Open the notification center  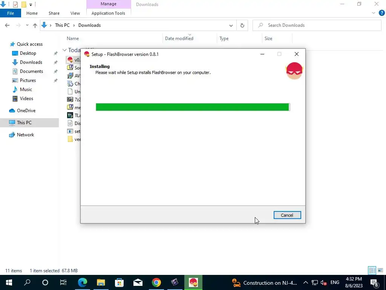tap(374, 282)
